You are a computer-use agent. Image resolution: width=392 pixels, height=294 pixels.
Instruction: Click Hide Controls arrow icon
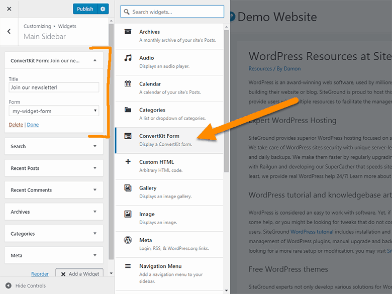coord(9,285)
